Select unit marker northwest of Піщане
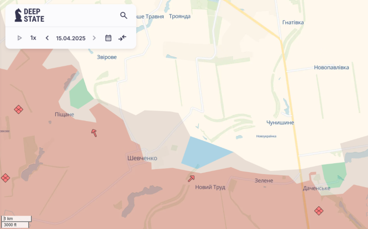 (18, 110)
